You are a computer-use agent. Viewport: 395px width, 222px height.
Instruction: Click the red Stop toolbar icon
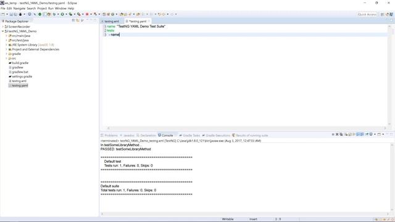tap(87, 14)
